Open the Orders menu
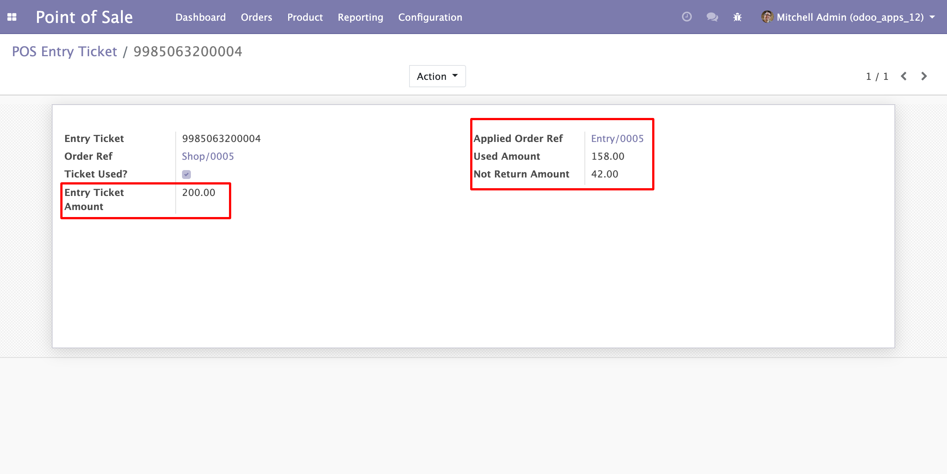The height and width of the screenshot is (474, 947). pos(256,17)
